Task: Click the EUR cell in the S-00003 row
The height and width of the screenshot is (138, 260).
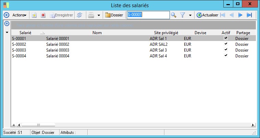Action: (x=187, y=50)
